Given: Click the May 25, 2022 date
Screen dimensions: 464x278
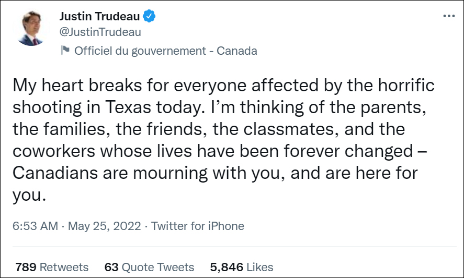Looking at the screenshot, I should click(x=104, y=226).
